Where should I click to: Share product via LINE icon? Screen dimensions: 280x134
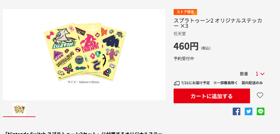(261, 111)
